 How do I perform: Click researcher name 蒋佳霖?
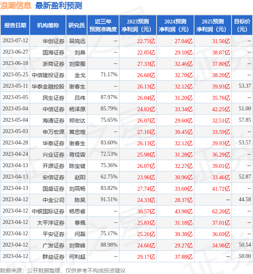coord(77,155)
